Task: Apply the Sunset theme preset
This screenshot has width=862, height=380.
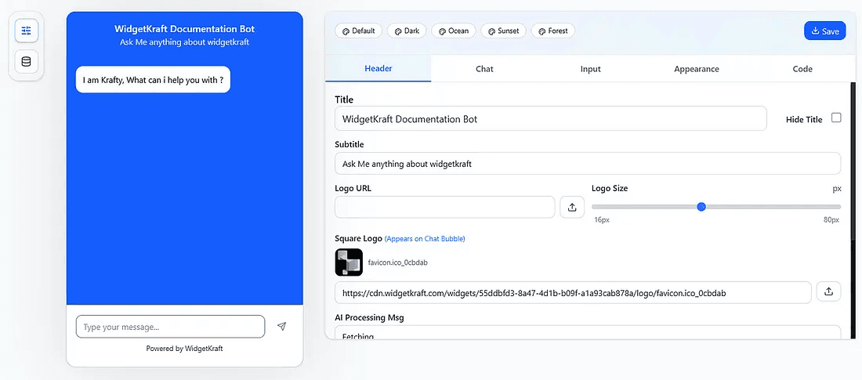Action: 503,31
